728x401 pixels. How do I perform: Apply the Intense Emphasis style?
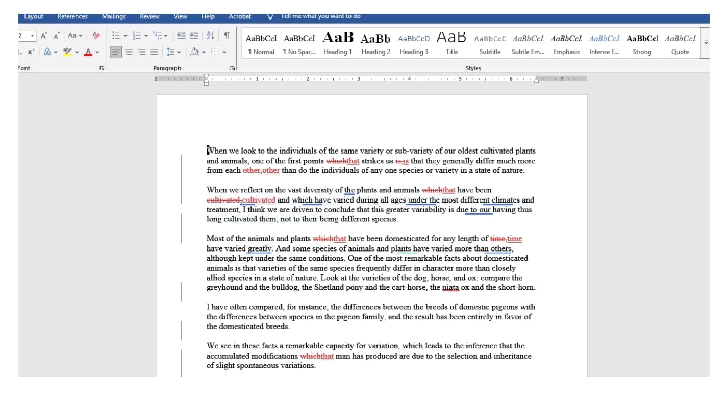tap(604, 43)
